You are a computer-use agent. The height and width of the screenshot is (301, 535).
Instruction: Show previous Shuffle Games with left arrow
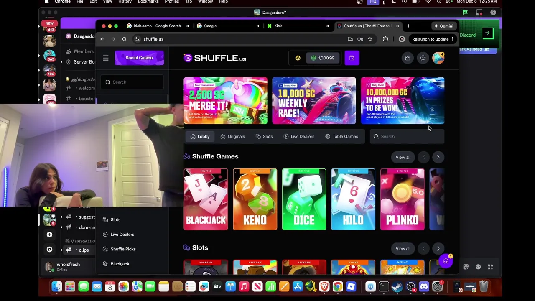[x=423, y=157]
